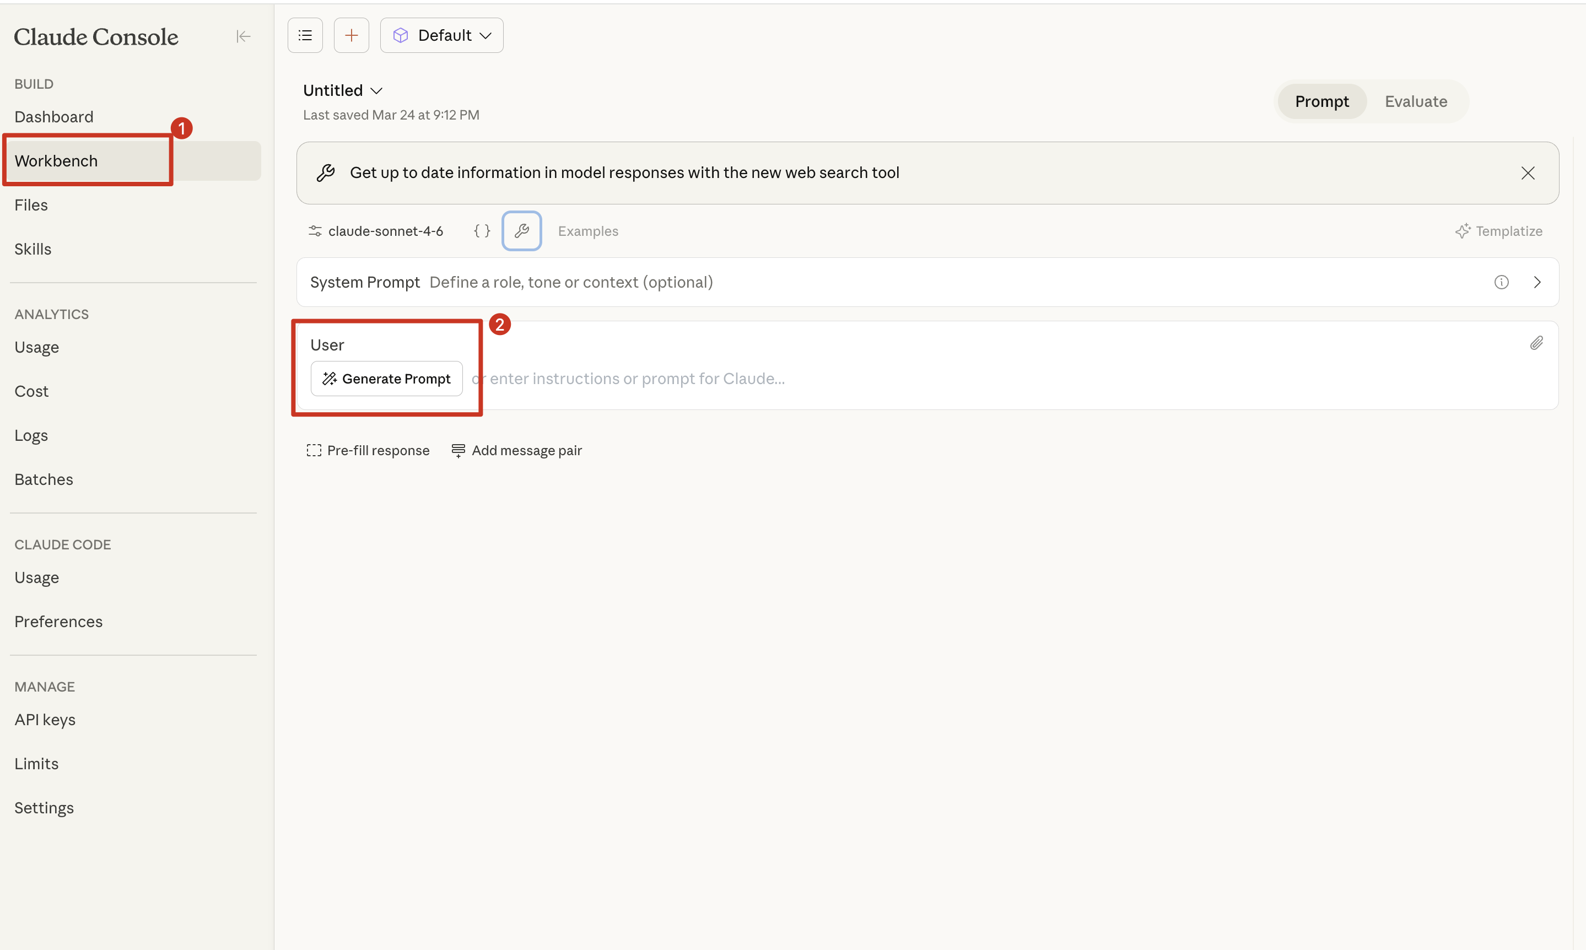This screenshot has width=1586, height=950.
Task: Switch to the Evaluate view
Action: click(1416, 101)
